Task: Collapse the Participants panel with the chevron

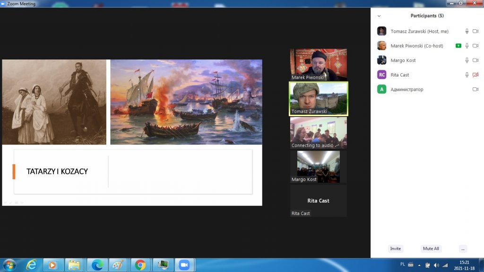Action: [x=379, y=16]
